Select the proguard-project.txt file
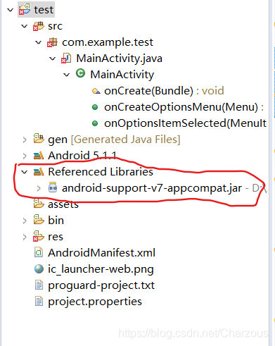The height and width of the screenshot is (346, 275). (101, 285)
